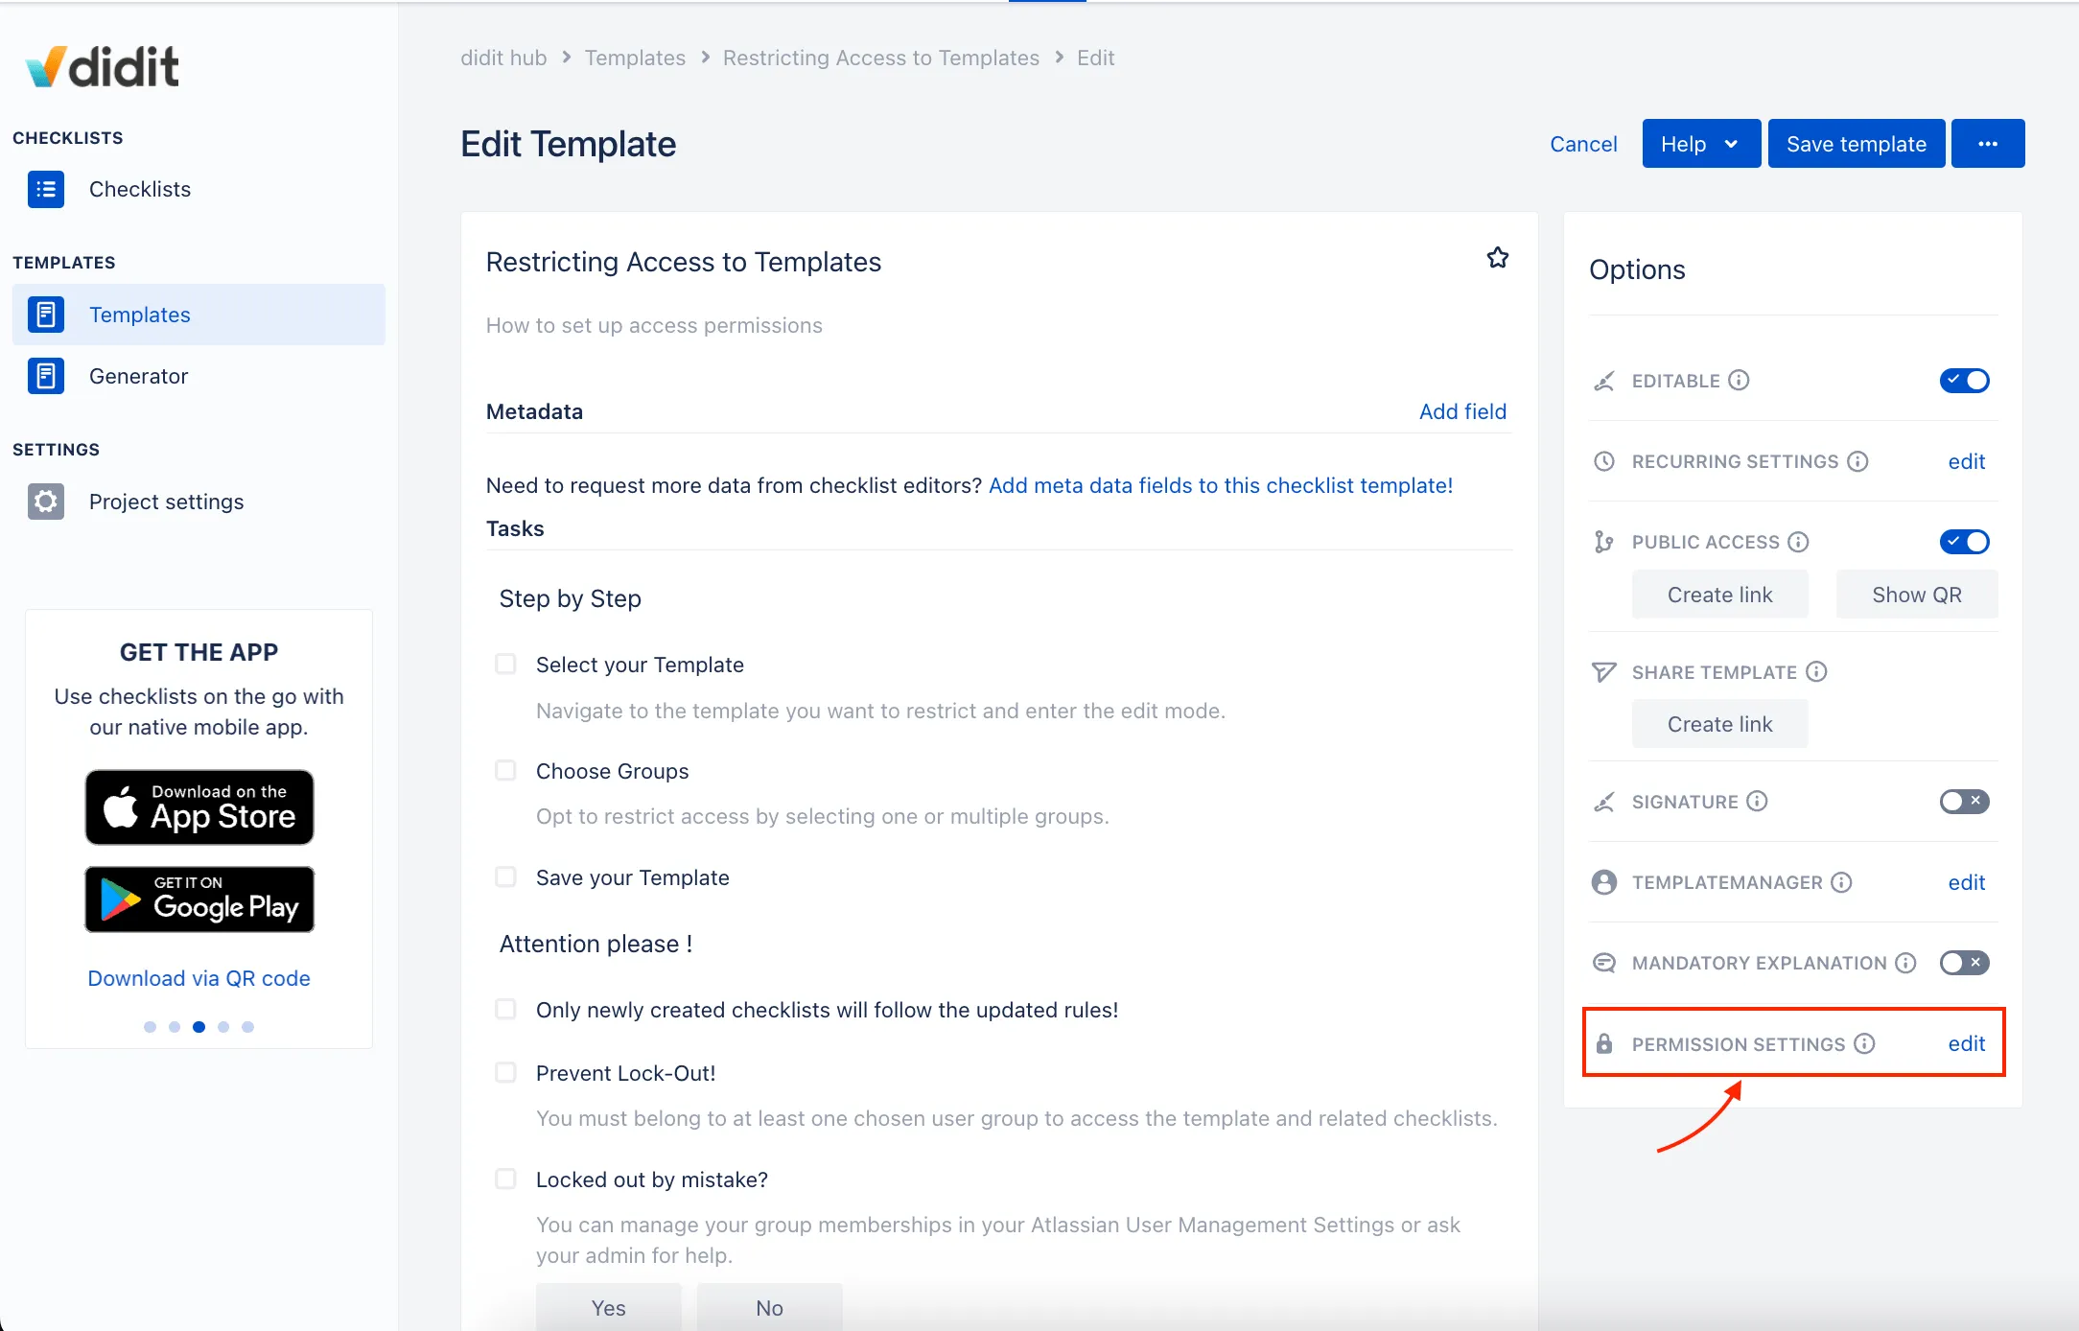Click the Editable pen icon
Viewport: 2079px width, 1331px height.
point(1604,381)
